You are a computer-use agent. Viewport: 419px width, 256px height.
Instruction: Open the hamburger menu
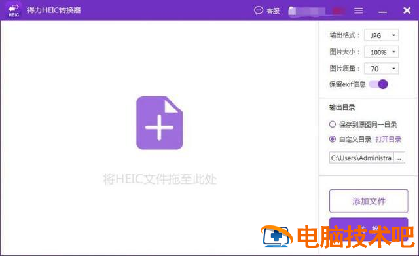tap(358, 10)
